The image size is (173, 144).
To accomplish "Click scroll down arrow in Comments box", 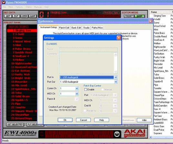I will pos(116,72).
